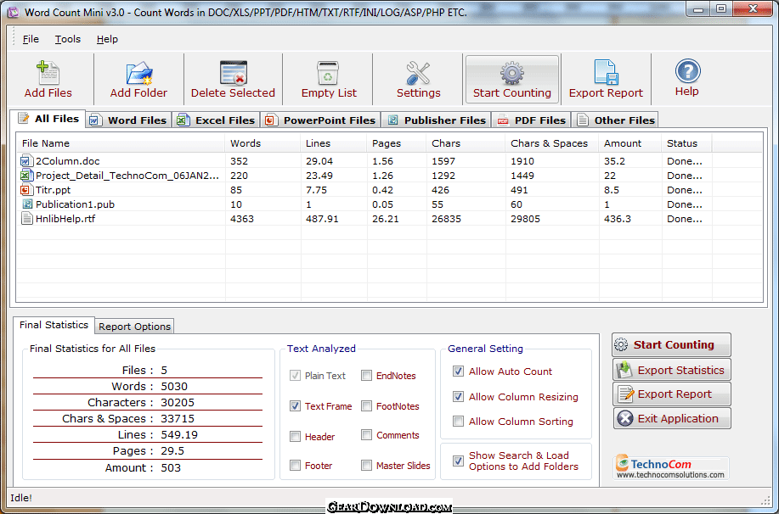Click the Exit Application button
Image resolution: width=779 pixels, height=514 pixels.
point(672,419)
